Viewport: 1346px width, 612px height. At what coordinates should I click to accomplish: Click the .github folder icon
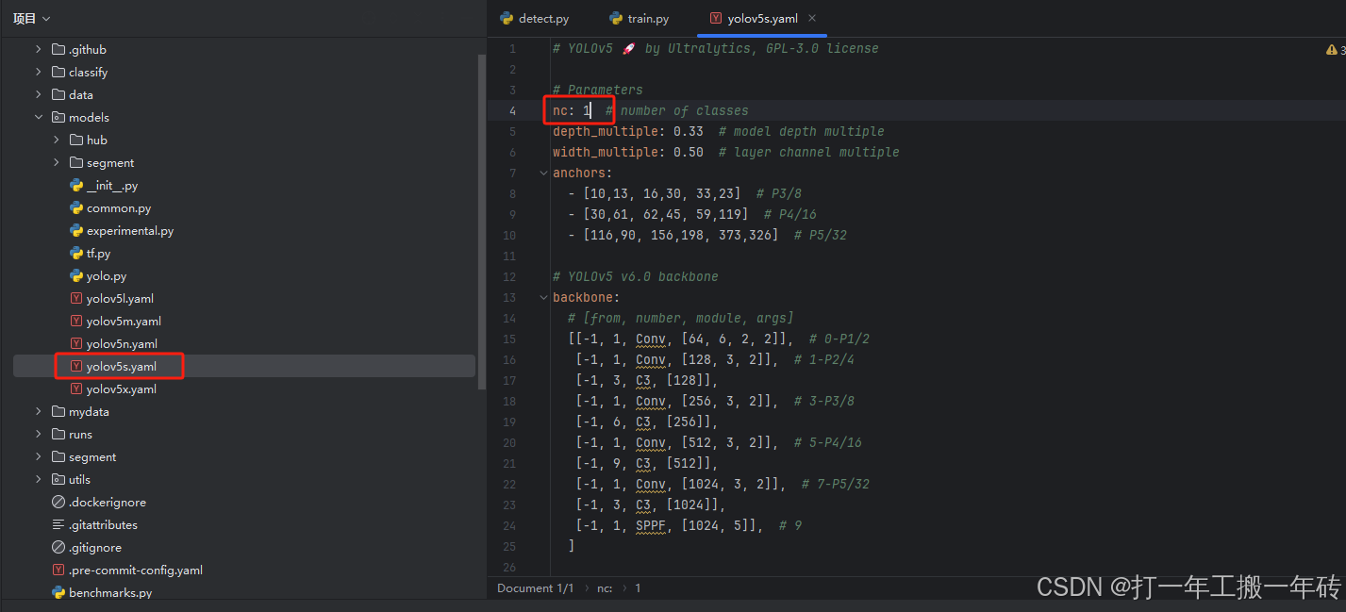point(58,49)
